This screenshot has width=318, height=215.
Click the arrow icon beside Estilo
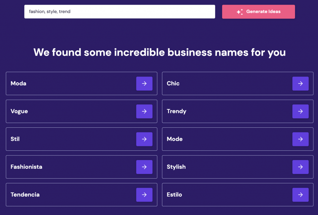pyautogui.click(x=300, y=194)
